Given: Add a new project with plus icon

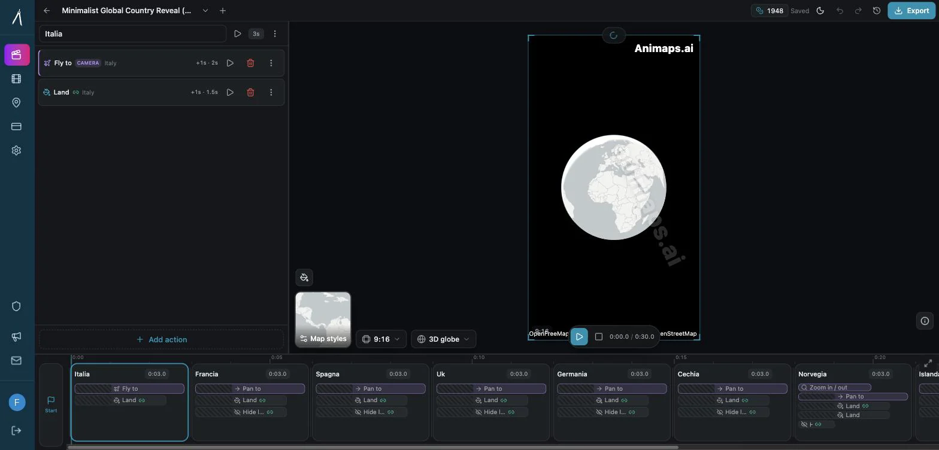Looking at the screenshot, I should [223, 10].
